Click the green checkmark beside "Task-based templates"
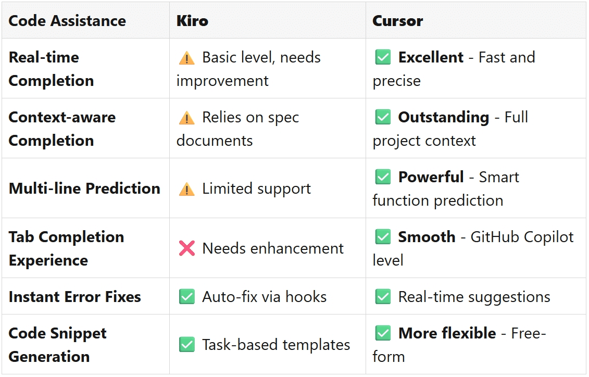 (x=186, y=345)
